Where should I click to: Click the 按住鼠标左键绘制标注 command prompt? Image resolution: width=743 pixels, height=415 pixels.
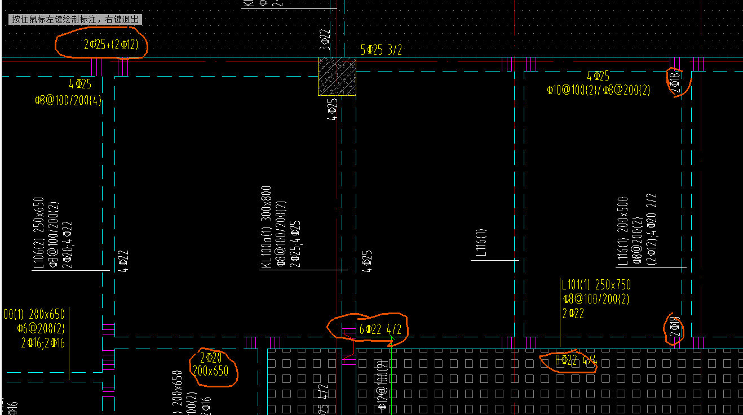click(x=75, y=19)
